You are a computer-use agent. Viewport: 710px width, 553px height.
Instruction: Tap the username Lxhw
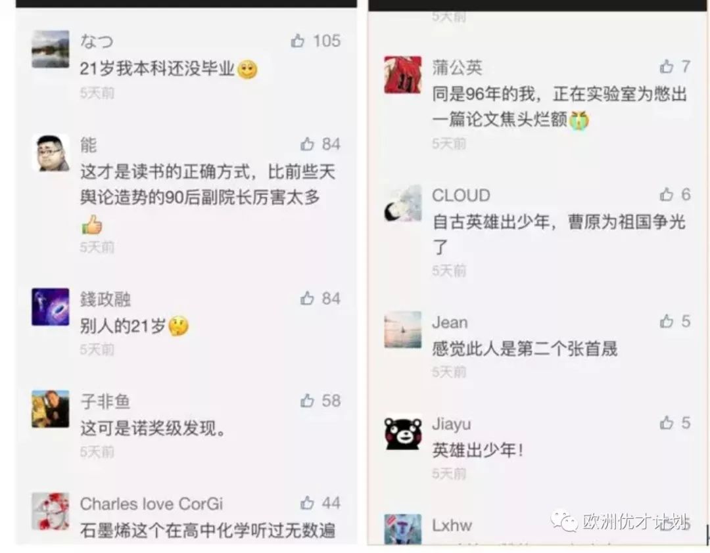tap(452, 525)
